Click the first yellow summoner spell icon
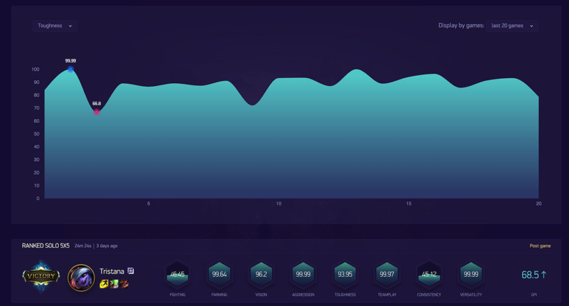This screenshot has width=569, height=306. [x=104, y=284]
